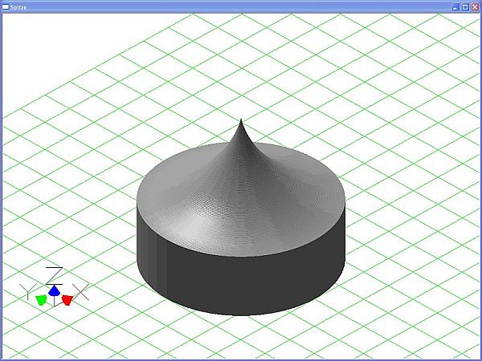The image size is (482, 361).
Task: Pick the sharp tip of the cone
Action: tap(241, 120)
